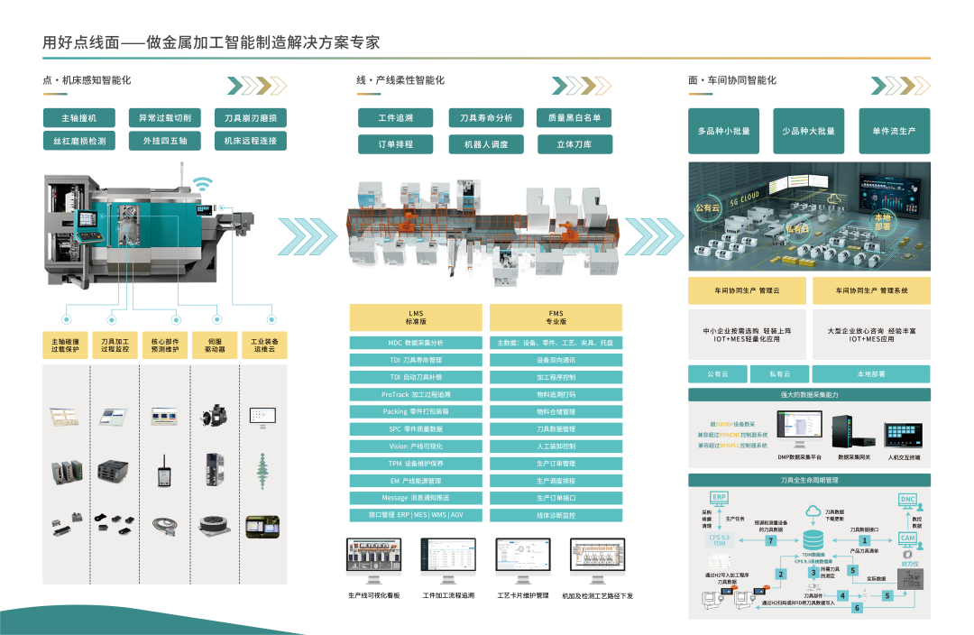
Task: Click the large chevron arrows after the production line
Action: (654, 236)
